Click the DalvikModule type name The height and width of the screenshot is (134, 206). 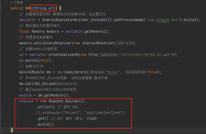click(32, 72)
